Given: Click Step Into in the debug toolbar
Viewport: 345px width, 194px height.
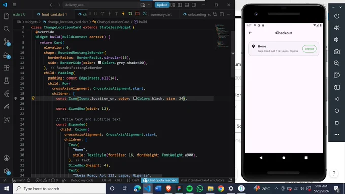Looking at the screenshot, I should [x=110, y=14].
